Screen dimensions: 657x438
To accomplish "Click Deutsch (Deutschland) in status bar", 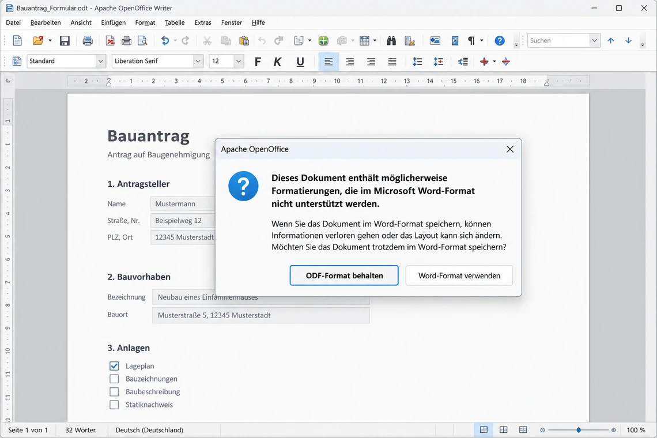I will click(149, 430).
